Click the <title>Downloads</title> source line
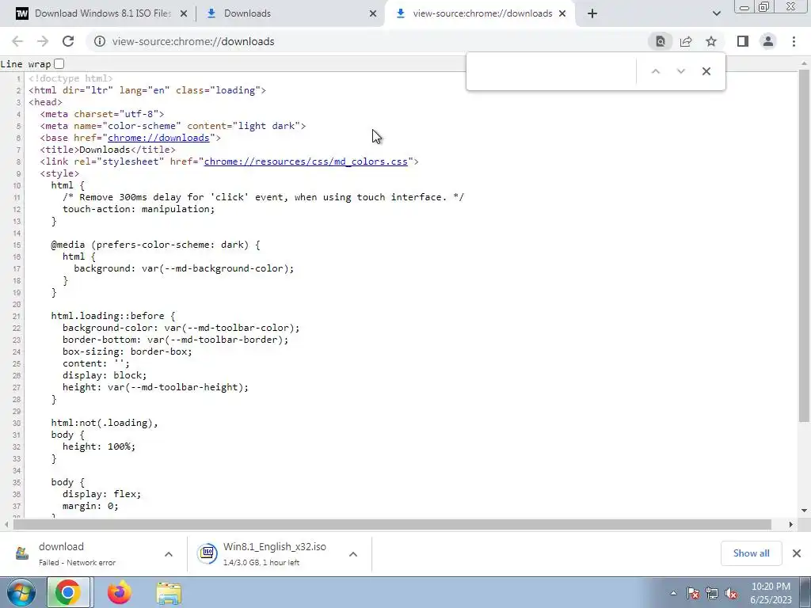811x608 pixels. 108,150
